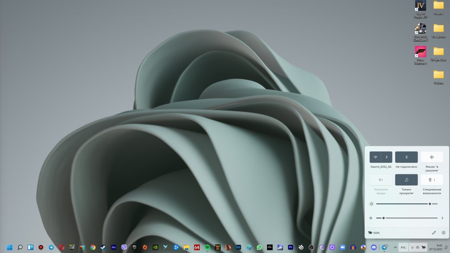The height and width of the screenshot is (253, 450).
Task: Launch Adobe Audition from taskbar
Action: (114, 247)
